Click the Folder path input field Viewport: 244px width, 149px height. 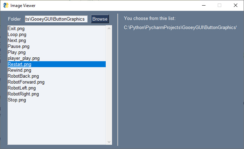[56, 19]
